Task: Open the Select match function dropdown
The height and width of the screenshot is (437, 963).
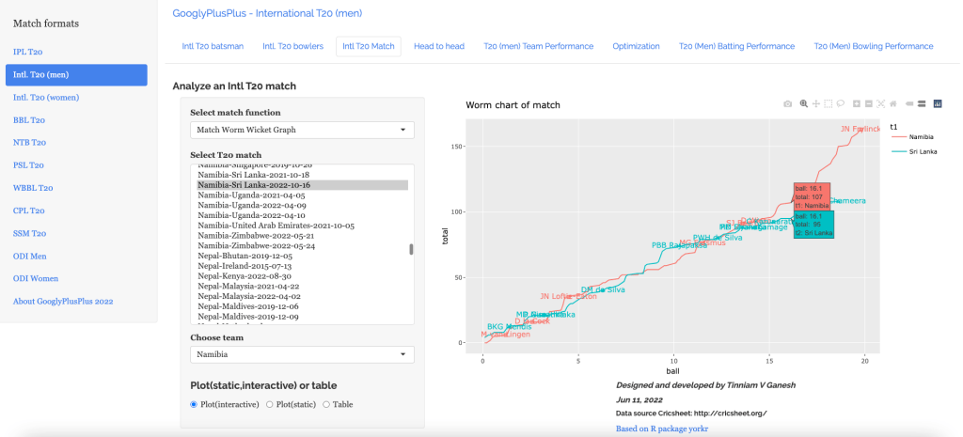Action: pos(302,130)
